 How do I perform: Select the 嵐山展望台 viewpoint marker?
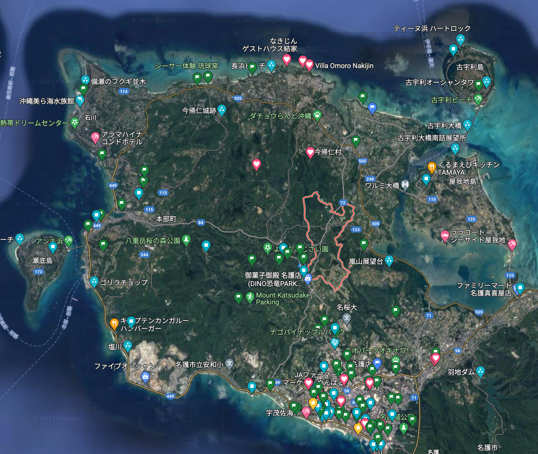tap(389, 260)
